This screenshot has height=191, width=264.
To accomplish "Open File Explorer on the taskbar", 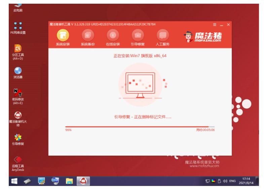I will click(x=69, y=181).
